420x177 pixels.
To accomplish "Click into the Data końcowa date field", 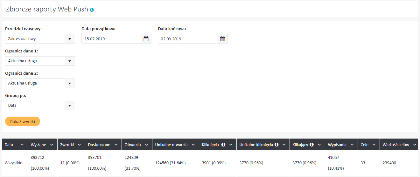I will pyautogui.click(x=187, y=39).
